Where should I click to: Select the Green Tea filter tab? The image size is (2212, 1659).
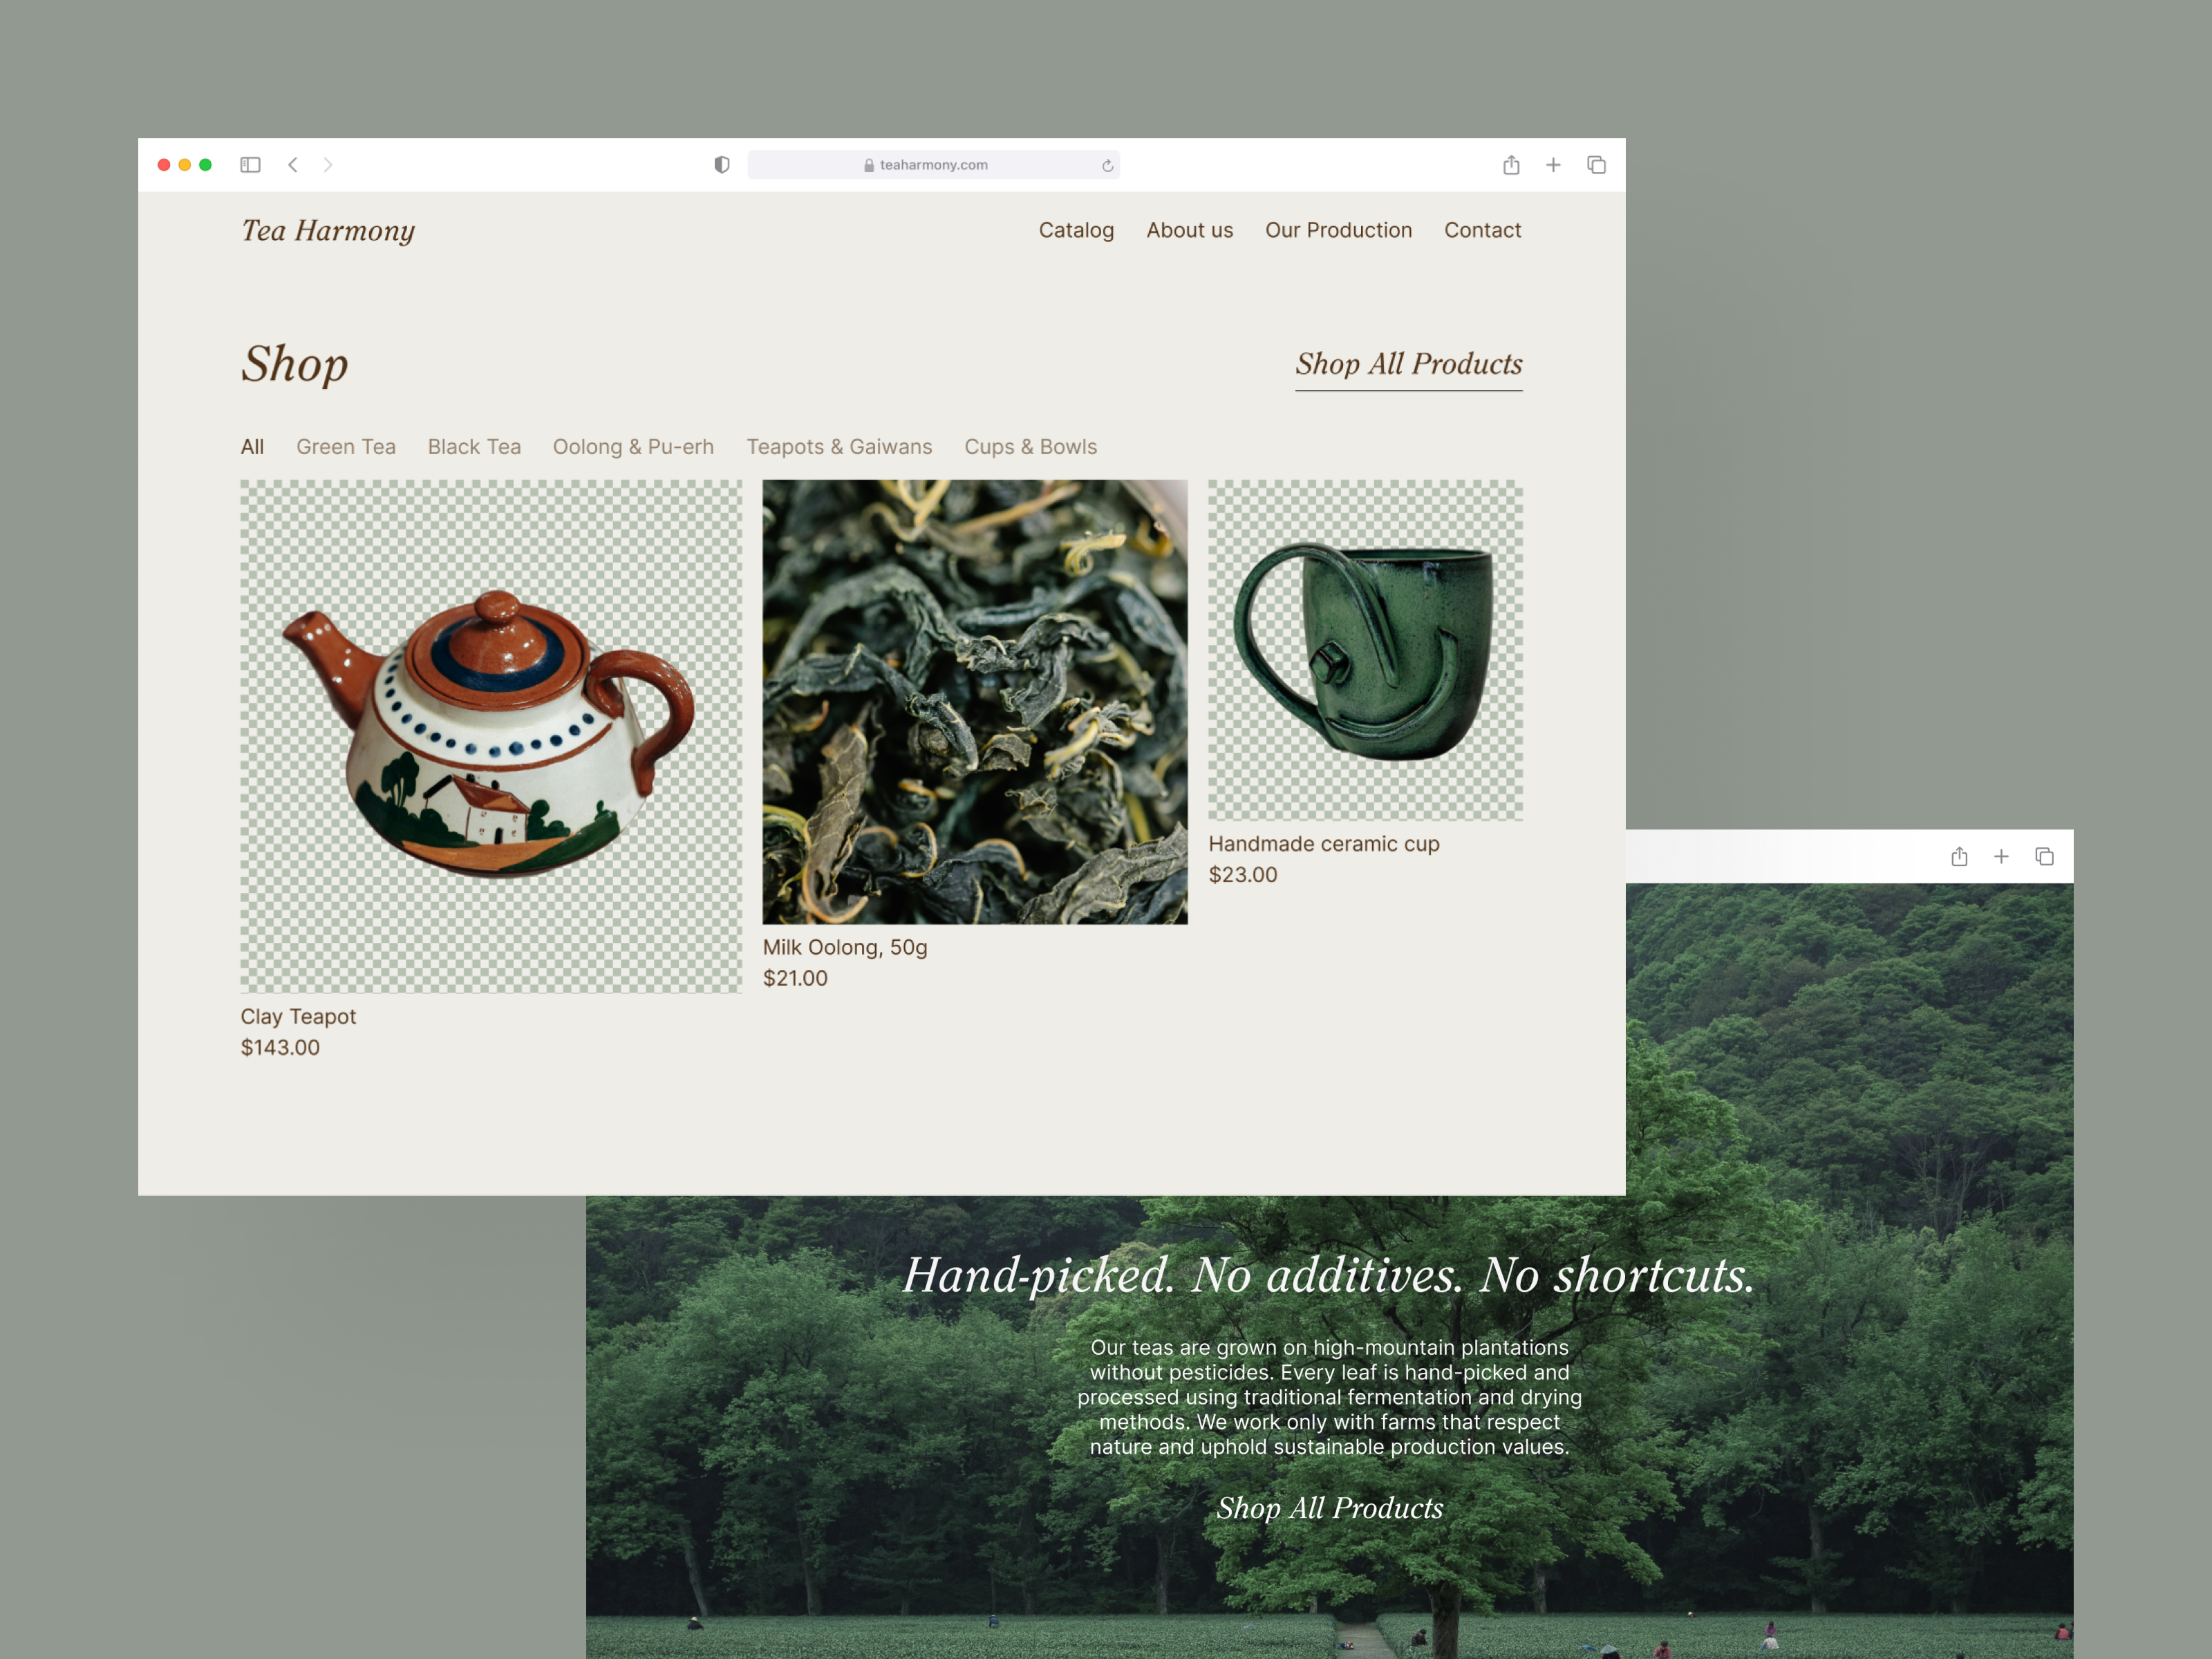click(x=346, y=447)
